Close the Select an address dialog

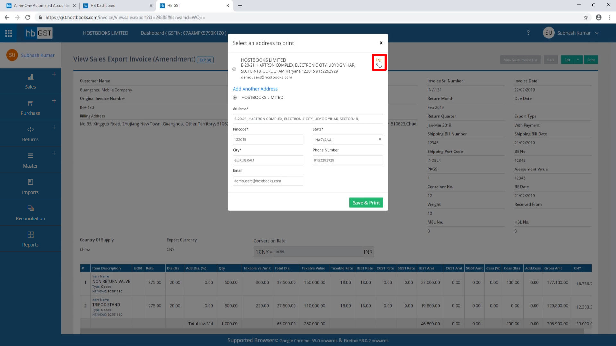coord(381,43)
